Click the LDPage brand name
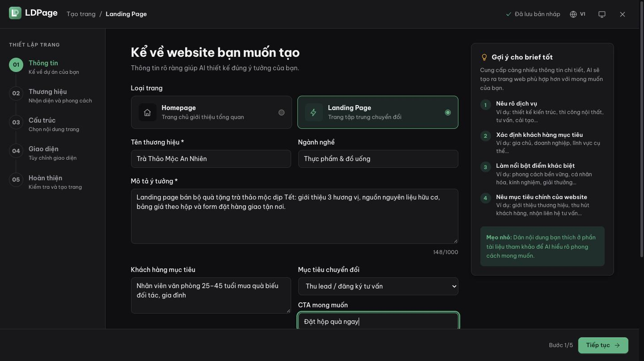644x361 pixels. pyautogui.click(x=41, y=13)
